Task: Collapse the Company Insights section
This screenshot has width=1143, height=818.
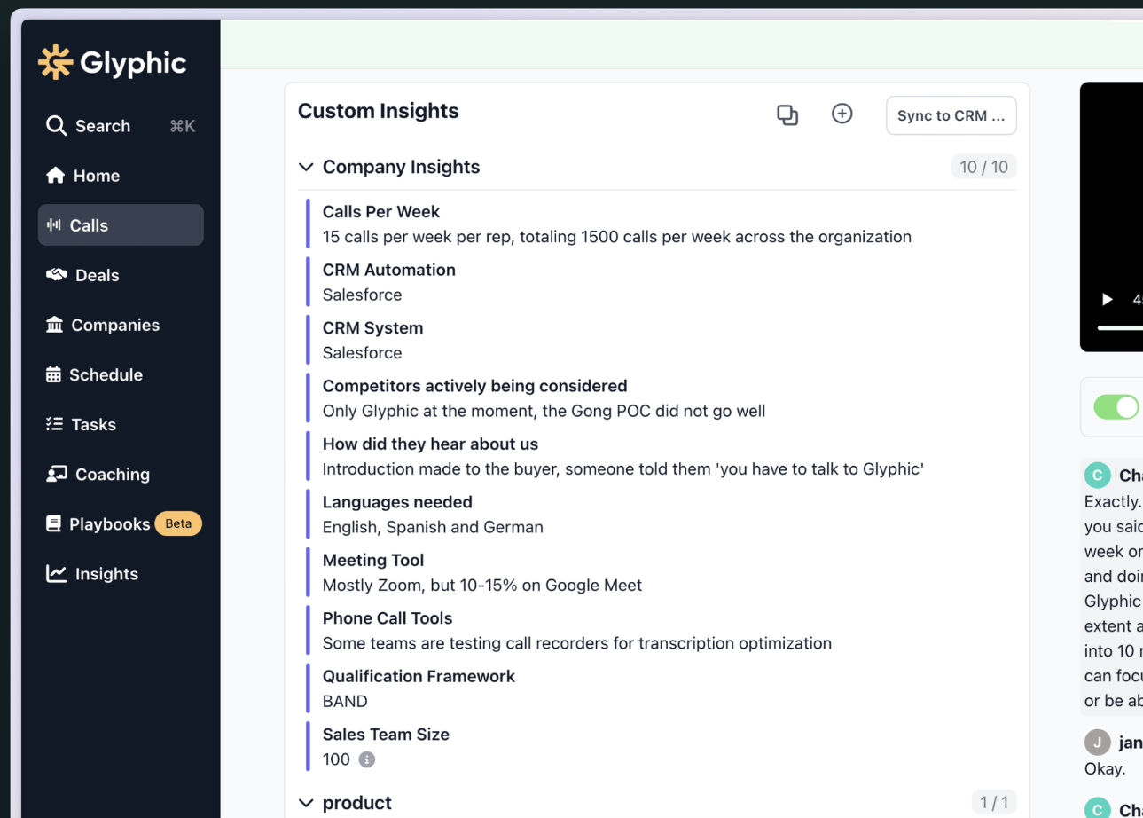Action: click(307, 167)
